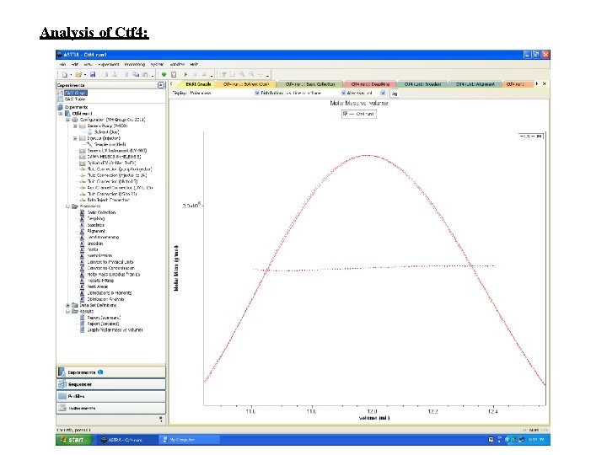Screen dimensions: 607x455
Task: Click the Copy toolbar icon
Action: point(136,75)
